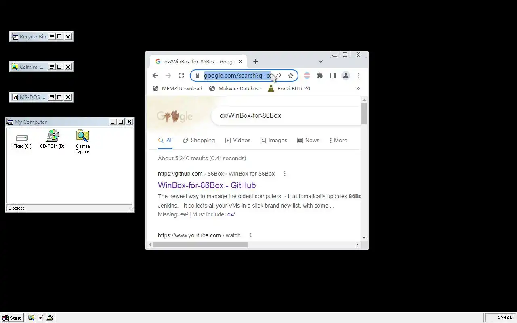Viewport: 517px width, 323px height.
Task: Show hidden bookmarks with the double chevron
Action: pyautogui.click(x=358, y=88)
